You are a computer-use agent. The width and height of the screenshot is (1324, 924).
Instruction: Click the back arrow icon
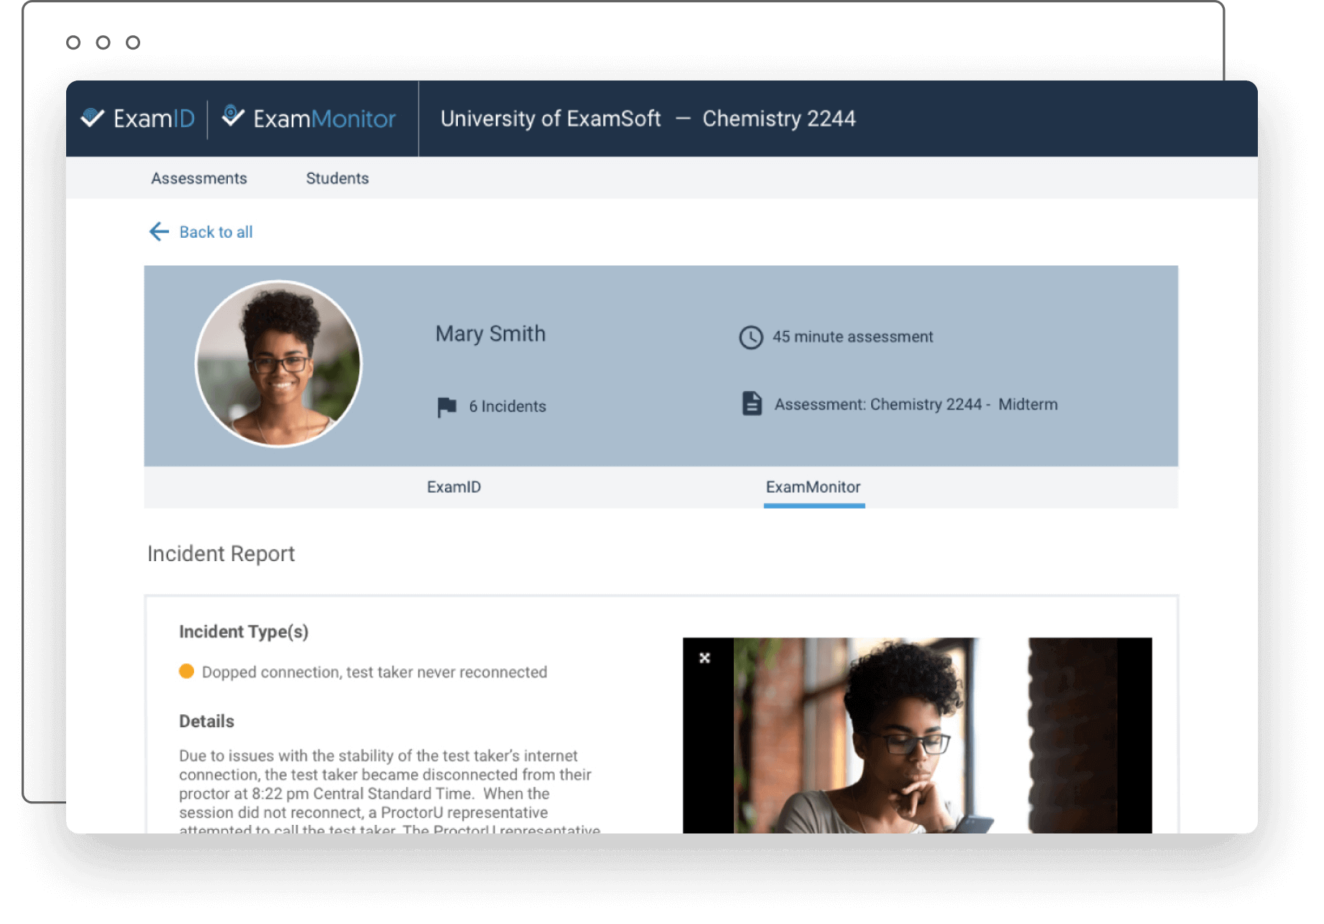[159, 231]
